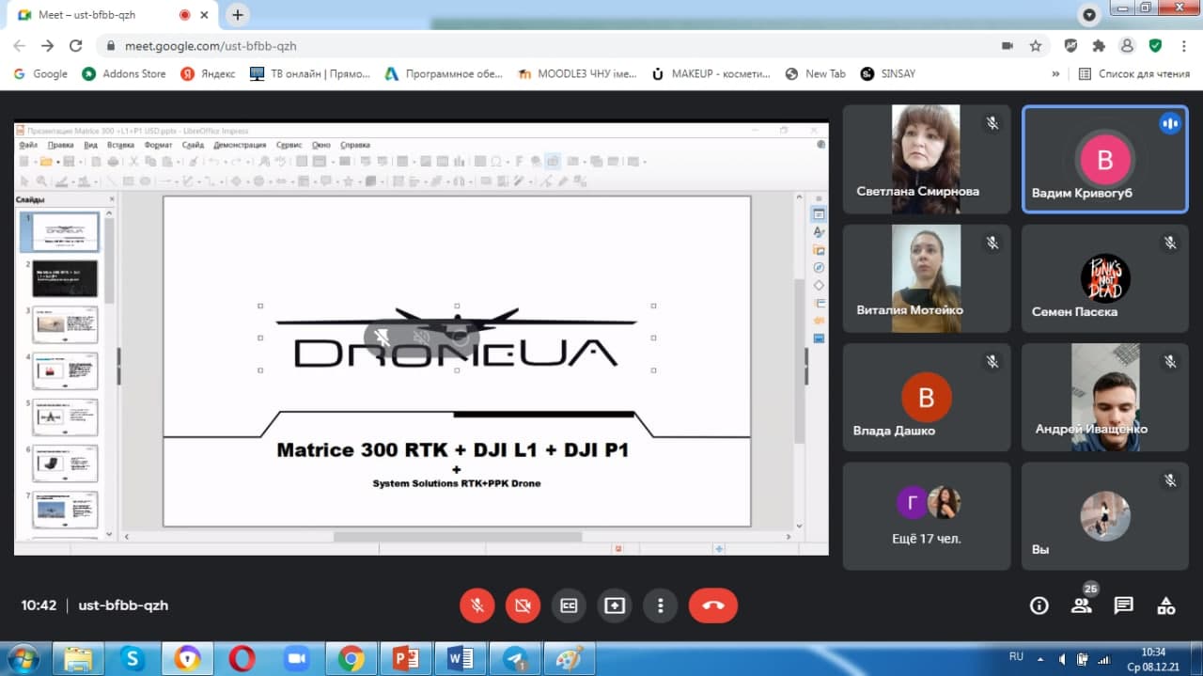Screen dimensions: 1203x676
Task: Open the MOODLE3 ЧНУ bookmark
Action: 577,74
